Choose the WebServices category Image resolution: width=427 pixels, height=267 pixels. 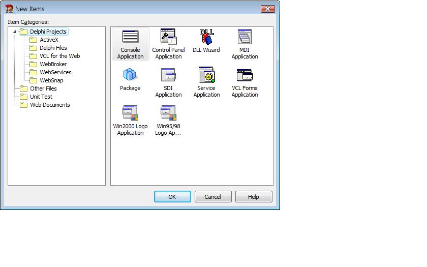pyautogui.click(x=55, y=72)
